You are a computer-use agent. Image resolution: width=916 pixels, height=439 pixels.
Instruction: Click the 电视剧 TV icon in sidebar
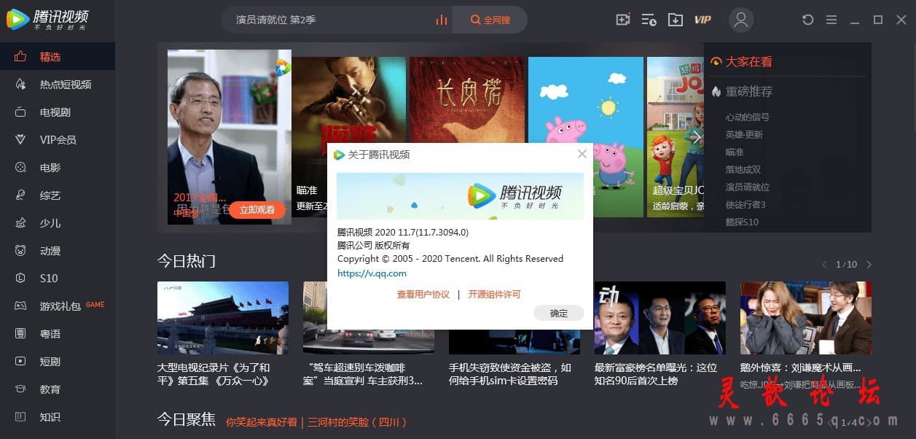click(x=20, y=112)
